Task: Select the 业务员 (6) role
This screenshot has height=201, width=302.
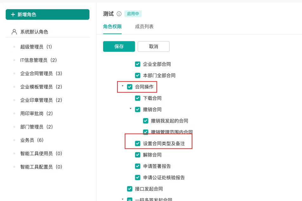Action: tap(32, 140)
